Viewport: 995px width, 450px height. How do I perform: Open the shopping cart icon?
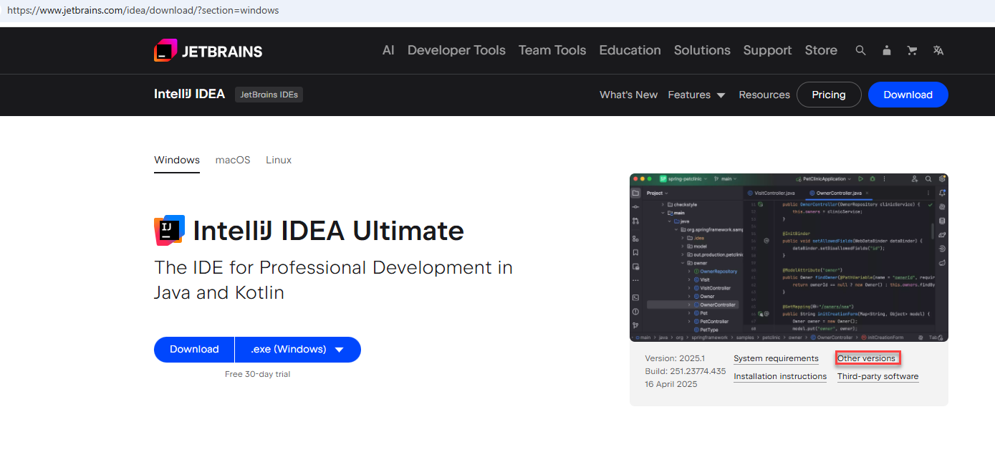click(912, 50)
